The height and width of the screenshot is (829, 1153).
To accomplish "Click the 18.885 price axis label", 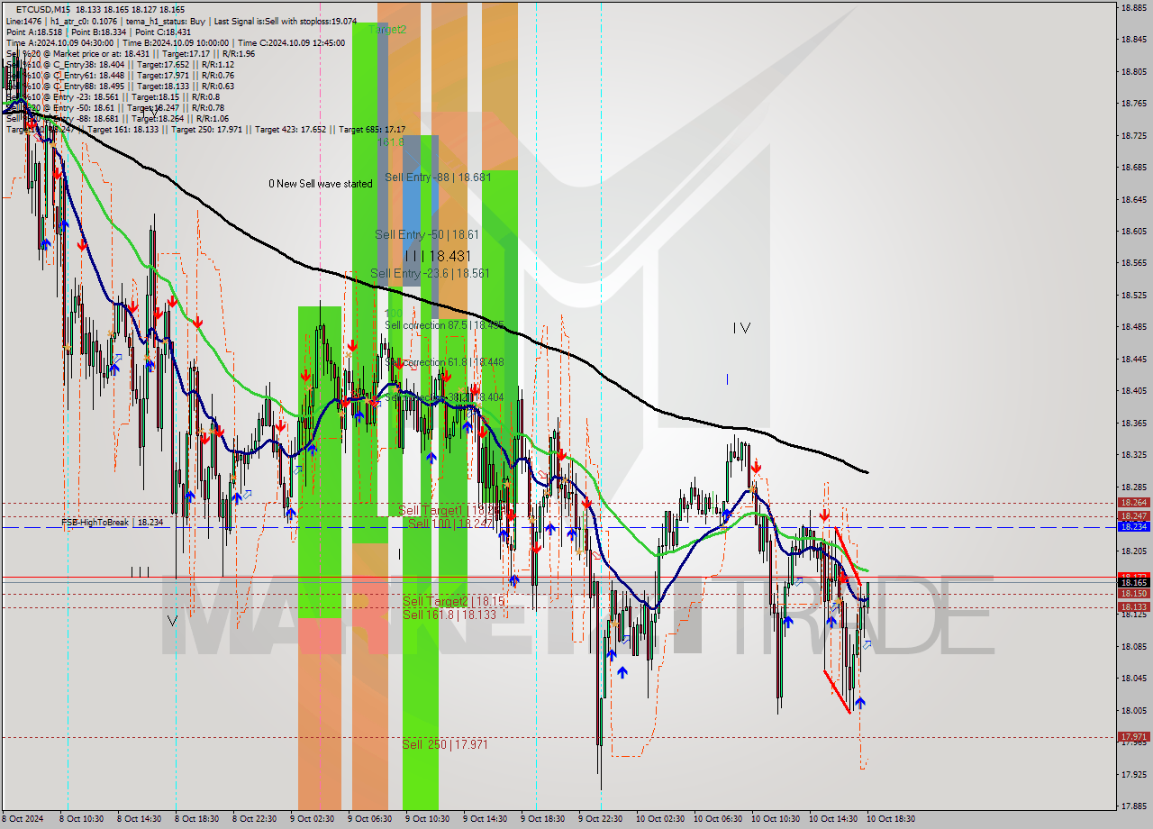I will (1133, 7).
